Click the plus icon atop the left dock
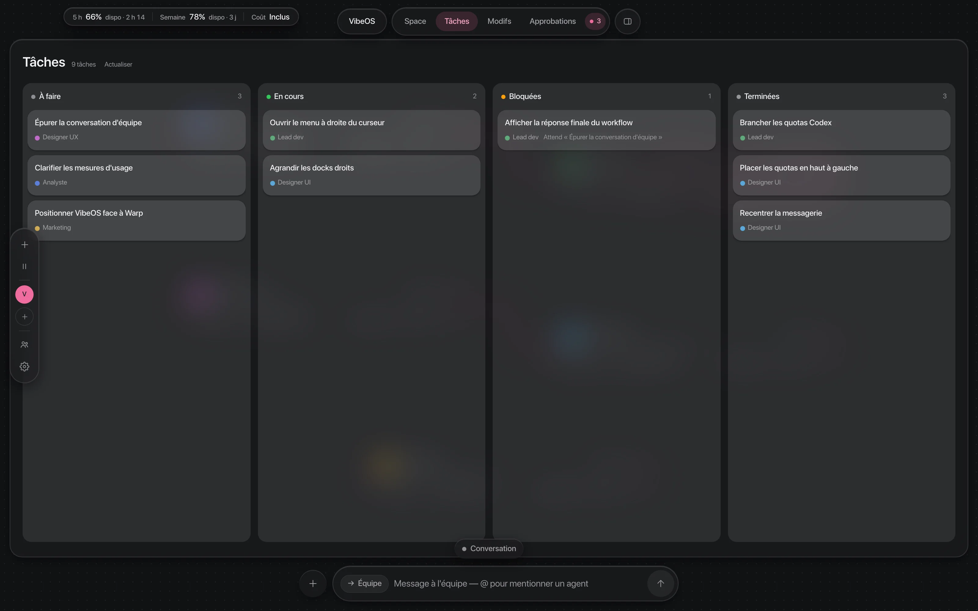The height and width of the screenshot is (611, 978). coord(25,245)
